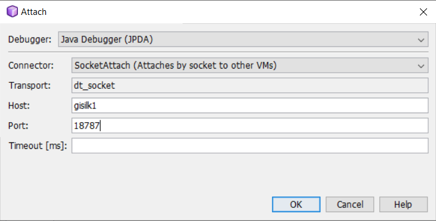Screen dimensions: 436x221
Task: Click the "Timeout [ms]:" label
Action: pos(38,146)
